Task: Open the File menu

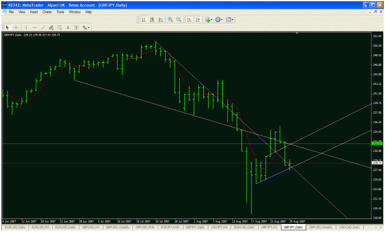Action: [x=11, y=12]
